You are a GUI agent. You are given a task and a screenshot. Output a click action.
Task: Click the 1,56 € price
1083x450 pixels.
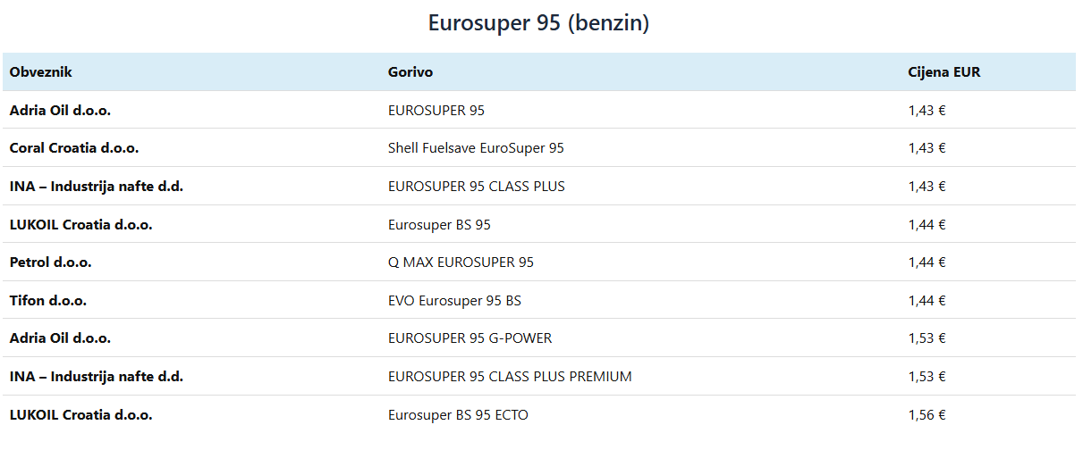[x=926, y=415]
